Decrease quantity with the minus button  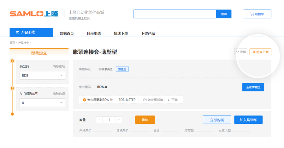point(99,120)
